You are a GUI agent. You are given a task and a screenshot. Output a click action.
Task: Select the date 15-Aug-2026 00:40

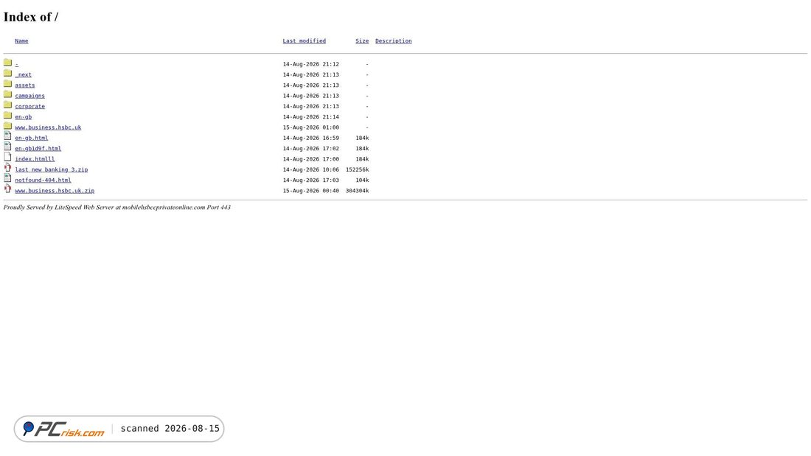point(311,191)
